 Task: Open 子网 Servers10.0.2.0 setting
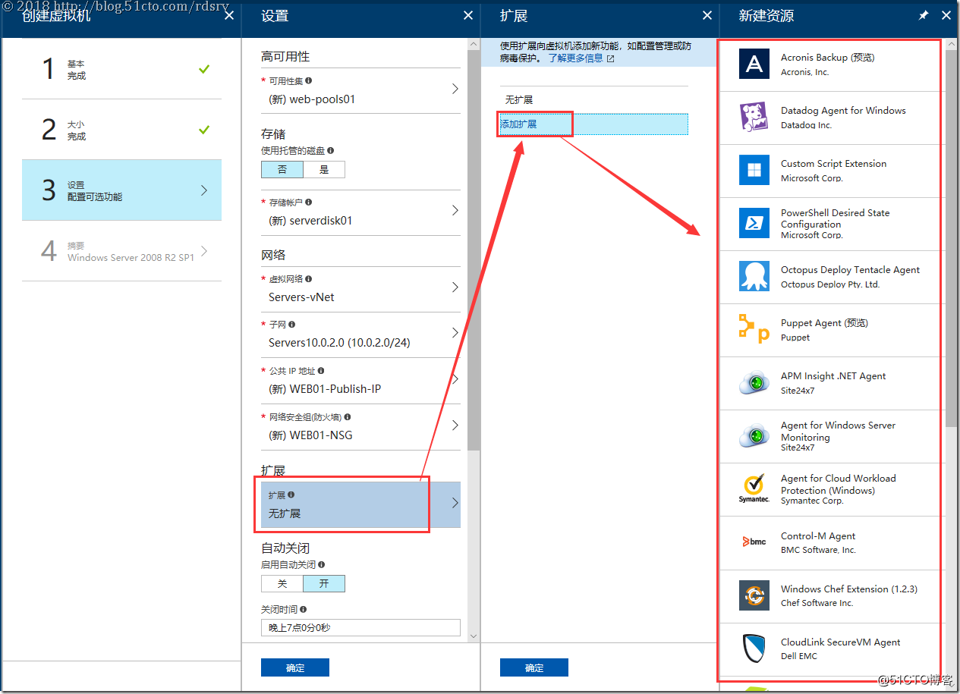coord(360,334)
